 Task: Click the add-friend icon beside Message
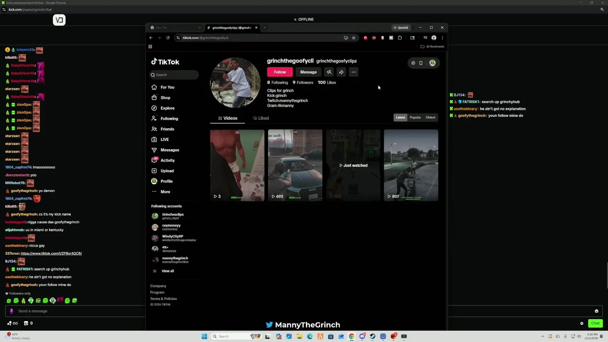point(329,72)
